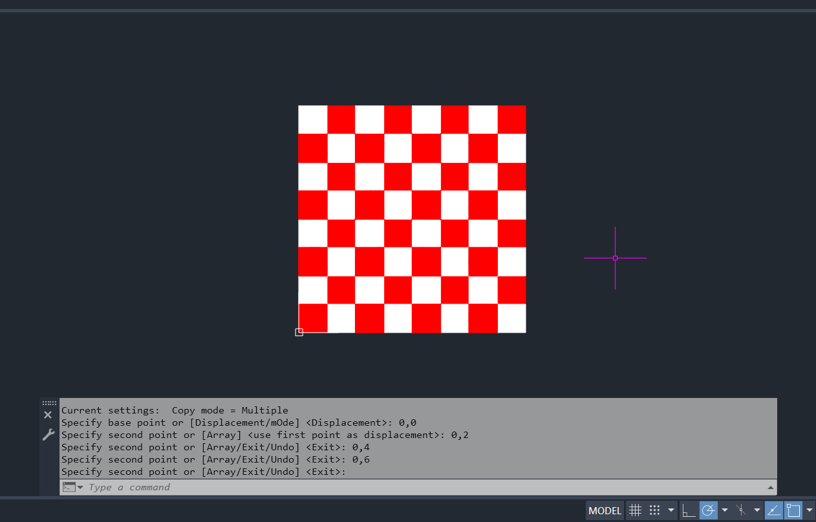Toggle Polar Tracking icon
816x522 pixels.
click(708, 510)
